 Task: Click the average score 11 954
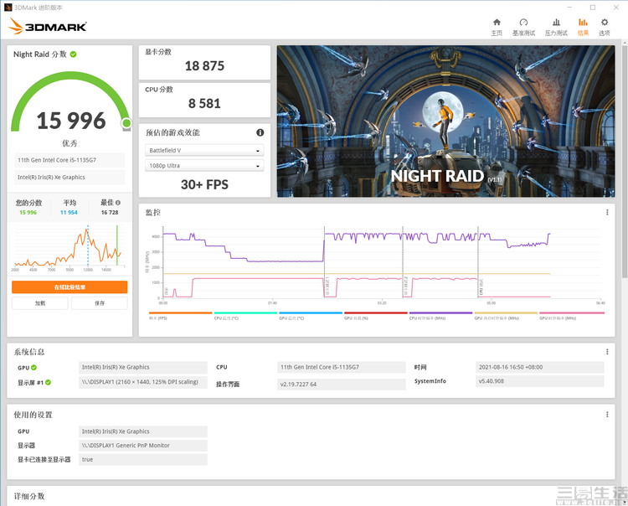click(69, 212)
